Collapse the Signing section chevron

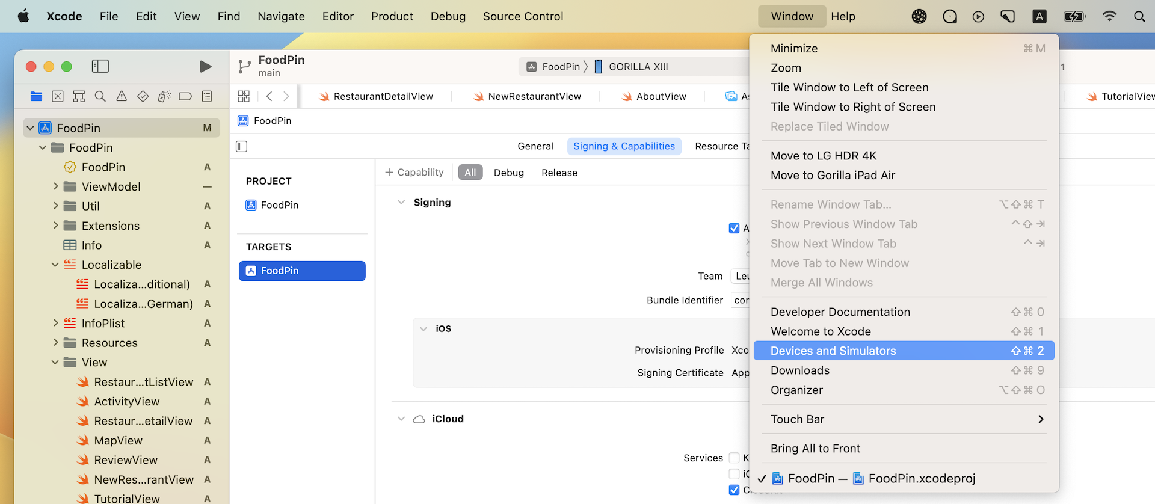tap(401, 203)
